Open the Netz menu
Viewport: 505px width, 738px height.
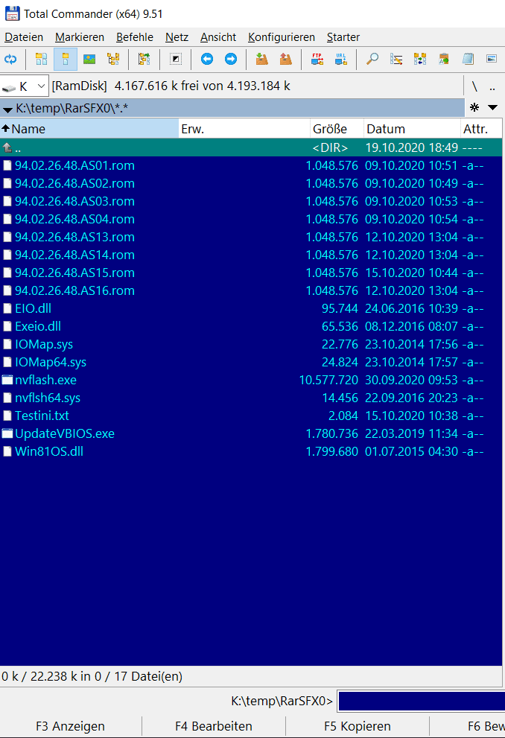[x=177, y=37]
